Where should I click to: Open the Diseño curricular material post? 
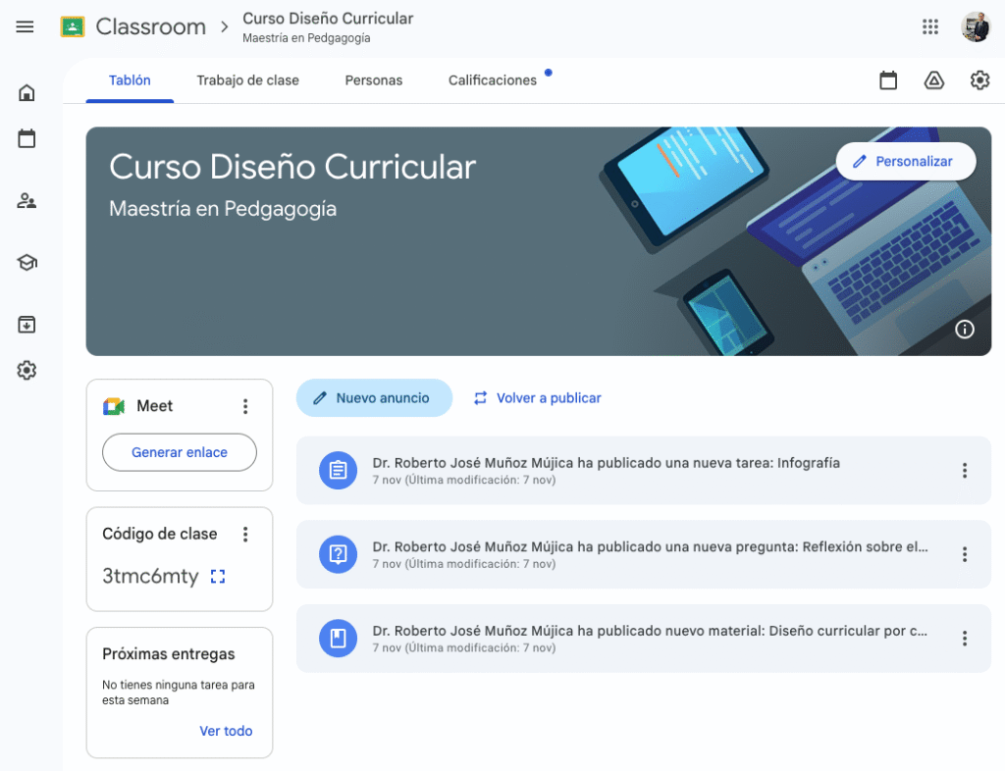tap(649, 631)
